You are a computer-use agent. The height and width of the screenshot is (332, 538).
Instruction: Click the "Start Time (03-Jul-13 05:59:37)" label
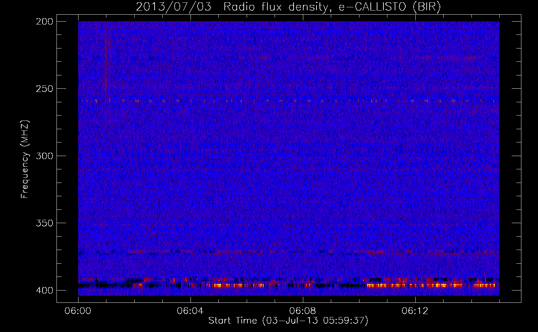click(x=288, y=321)
